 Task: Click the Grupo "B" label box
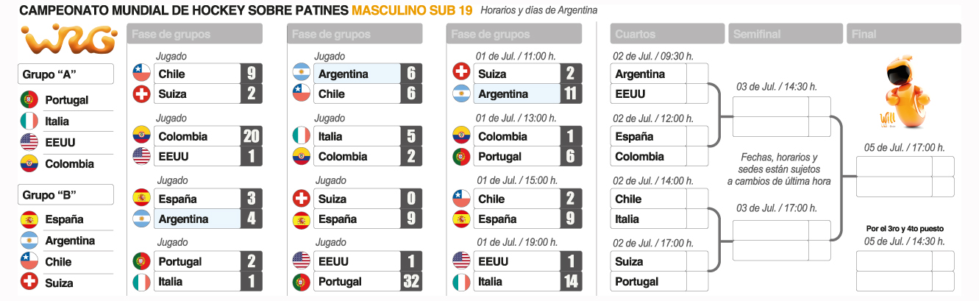coord(65,194)
